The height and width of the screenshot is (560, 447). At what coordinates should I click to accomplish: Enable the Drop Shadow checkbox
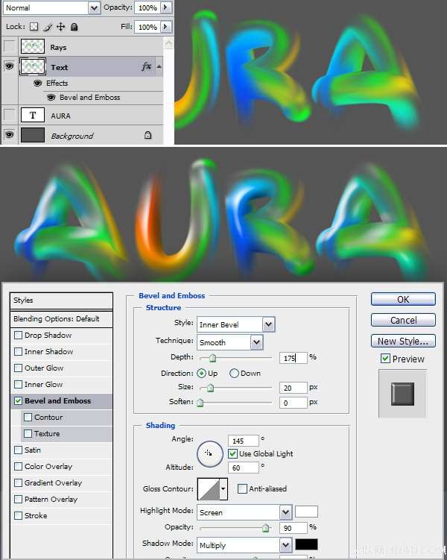(x=18, y=336)
